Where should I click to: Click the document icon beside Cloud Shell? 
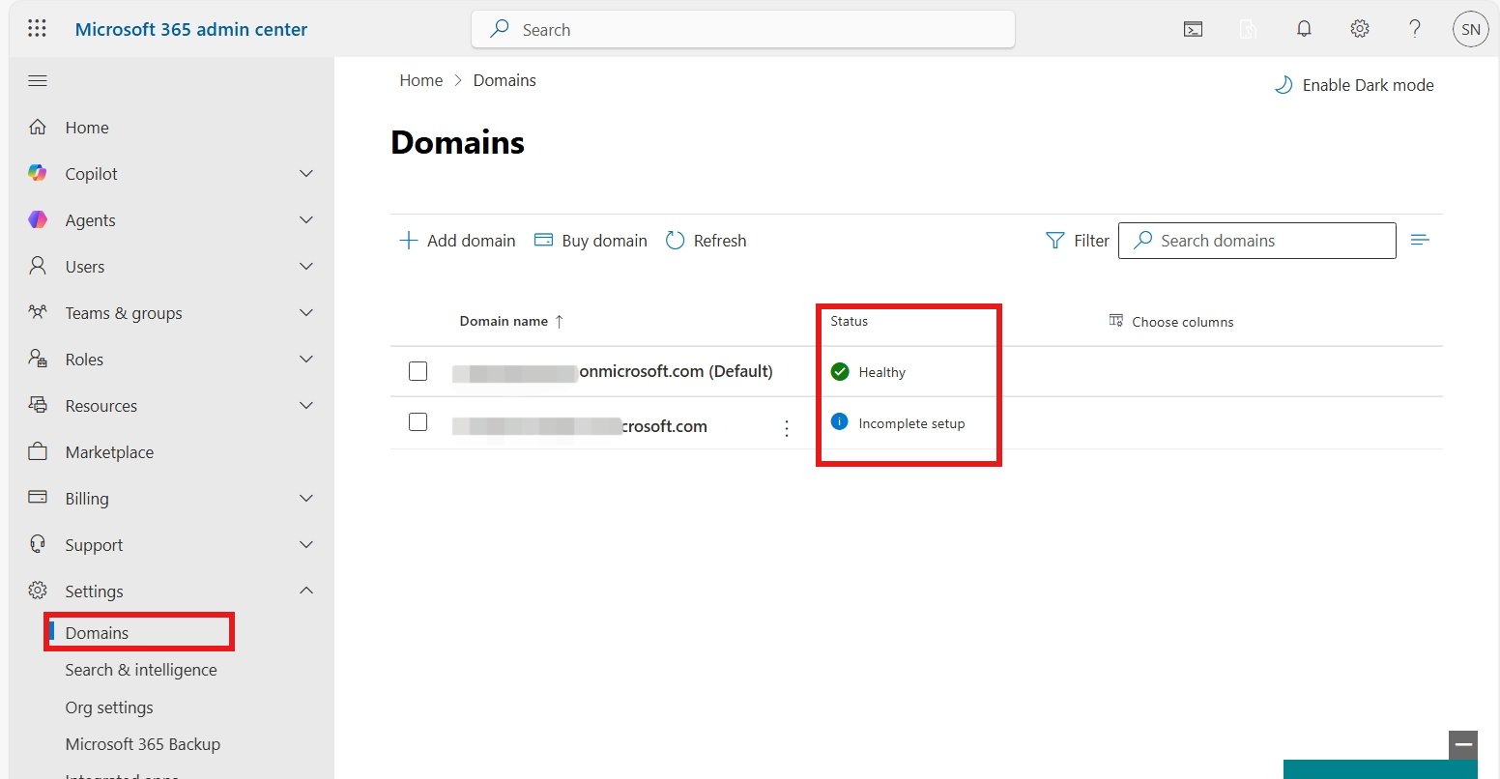[x=1249, y=29]
